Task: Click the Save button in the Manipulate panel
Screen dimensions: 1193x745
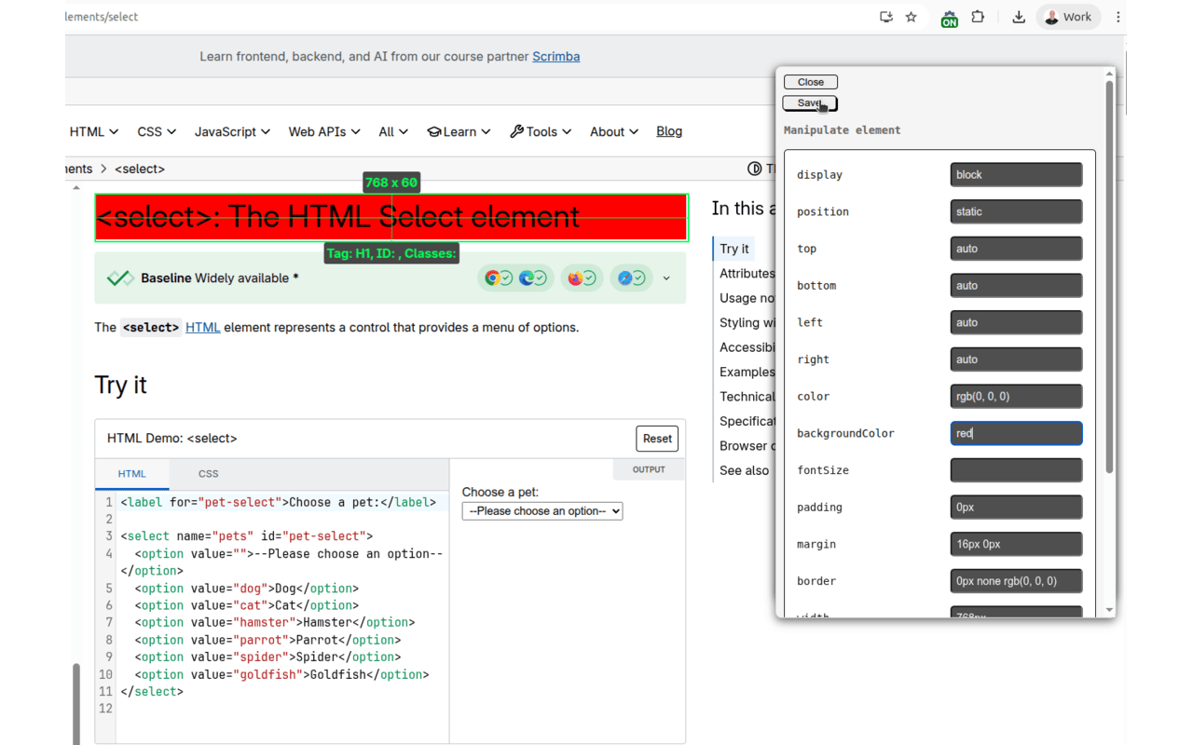Action: [x=809, y=103]
